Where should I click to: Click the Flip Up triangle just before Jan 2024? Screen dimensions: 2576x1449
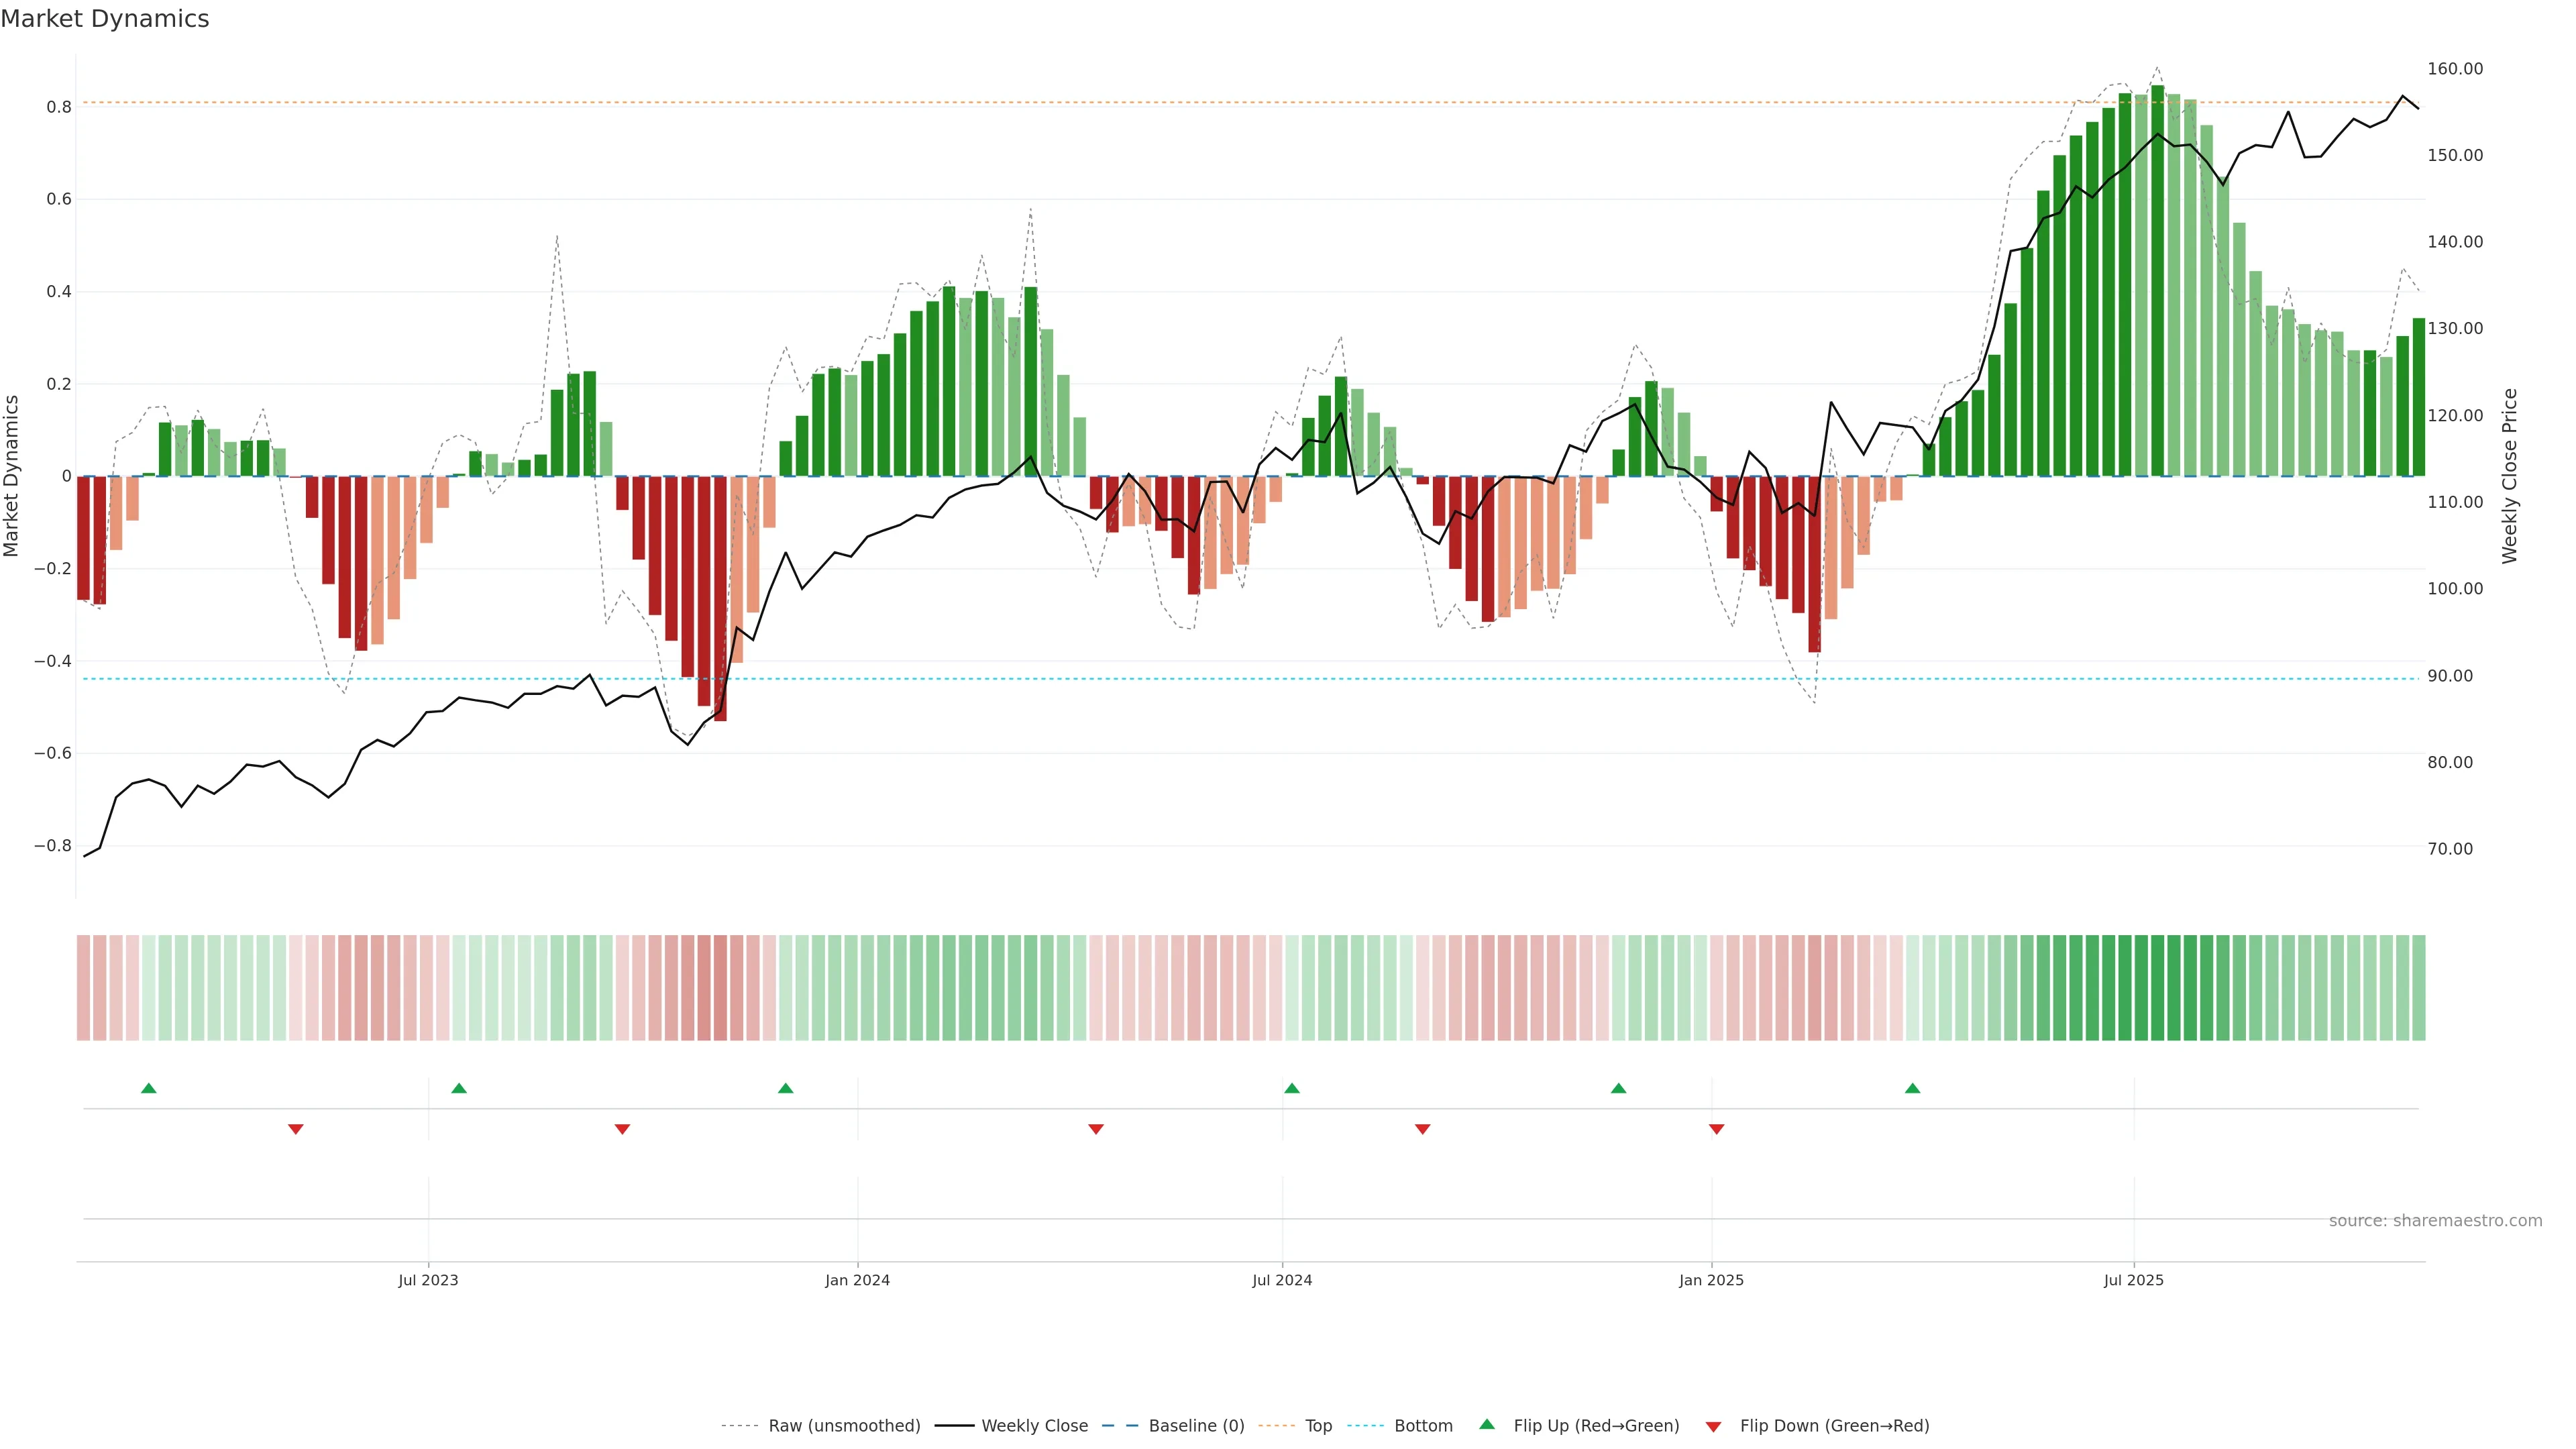[x=785, y=1088]
